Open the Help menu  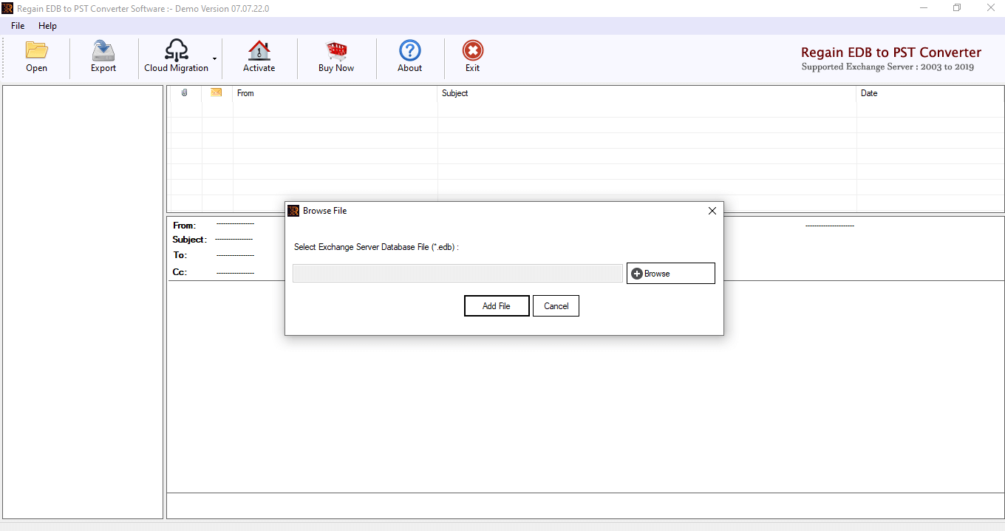(x=47, y=26)
